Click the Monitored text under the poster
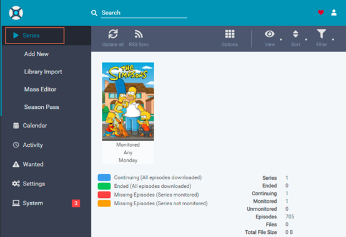Viewport: 346px width, 237px height. [128, 145]
